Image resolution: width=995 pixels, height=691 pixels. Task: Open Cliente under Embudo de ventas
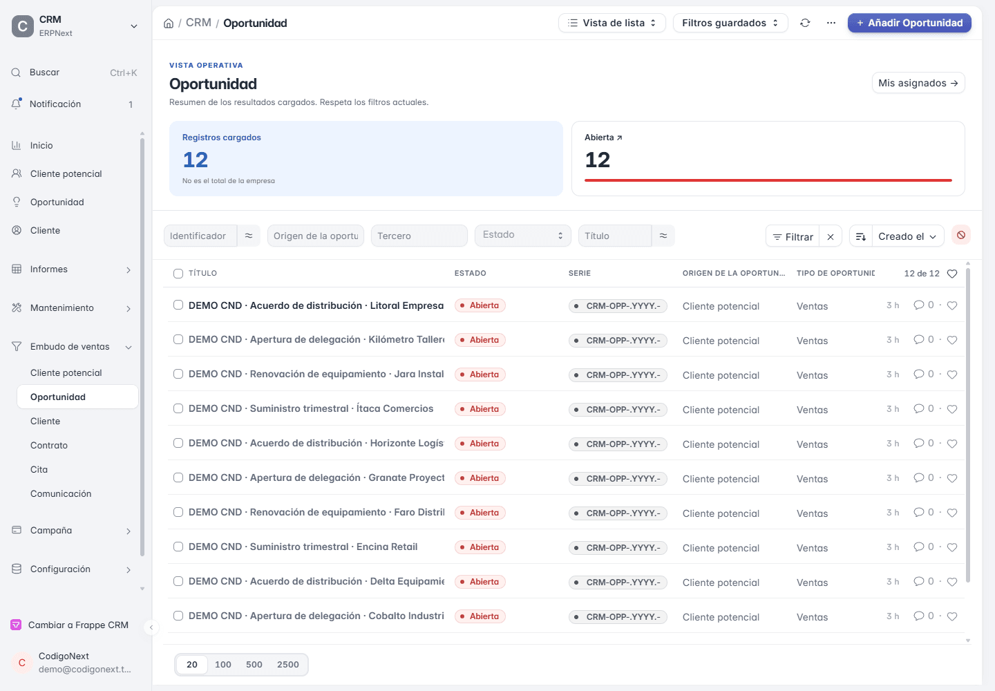[46, 421]
